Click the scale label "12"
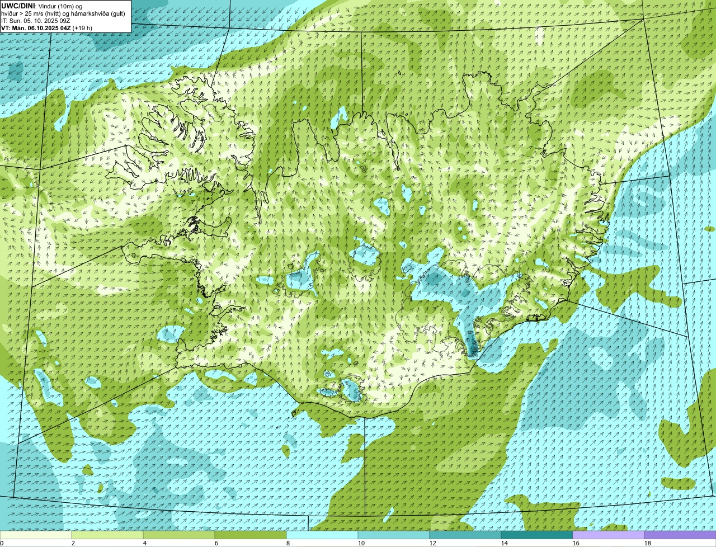This screenshot has height=547, width=716. point(433,543)
